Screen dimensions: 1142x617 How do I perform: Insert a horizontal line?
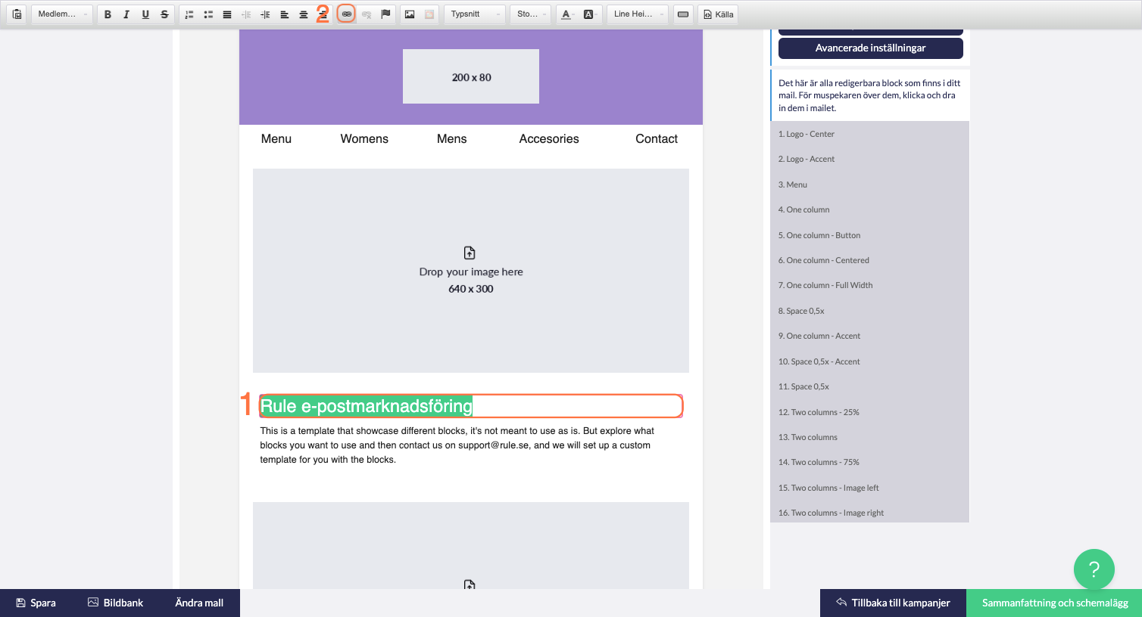pyautogui.click(x=683, y=14)
